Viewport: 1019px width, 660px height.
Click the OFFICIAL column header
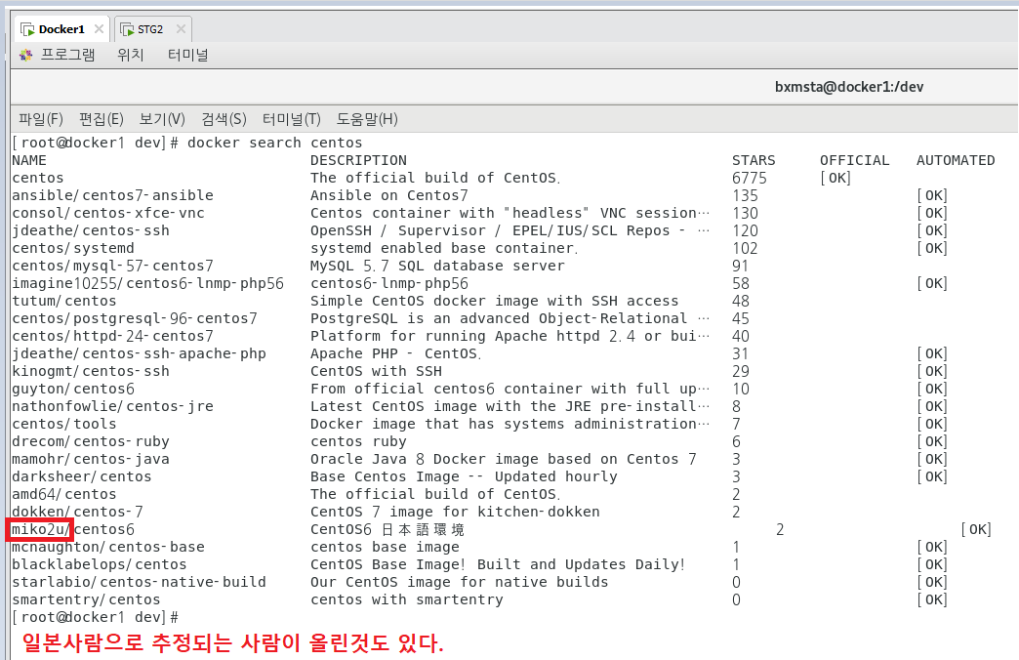(854, 161)
